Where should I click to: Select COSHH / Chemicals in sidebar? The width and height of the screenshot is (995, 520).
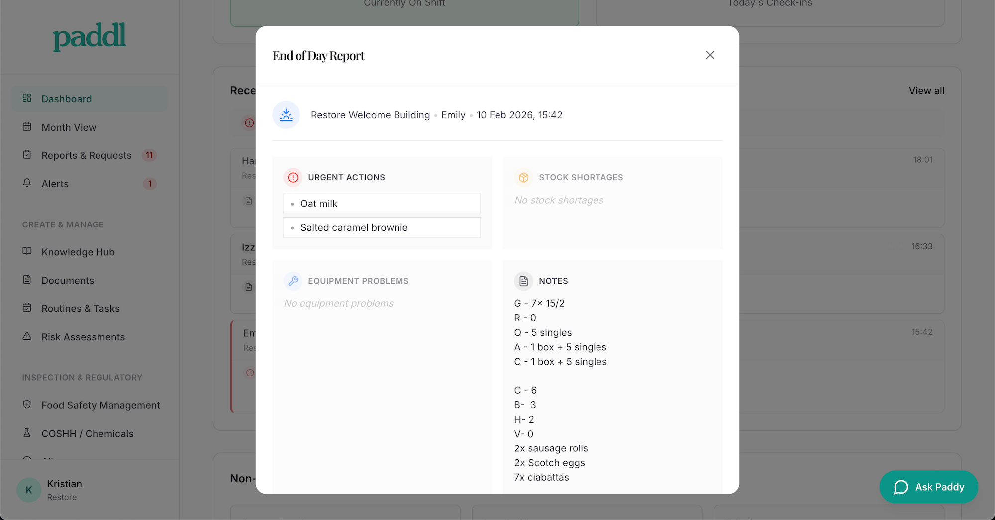coord(87,434)
